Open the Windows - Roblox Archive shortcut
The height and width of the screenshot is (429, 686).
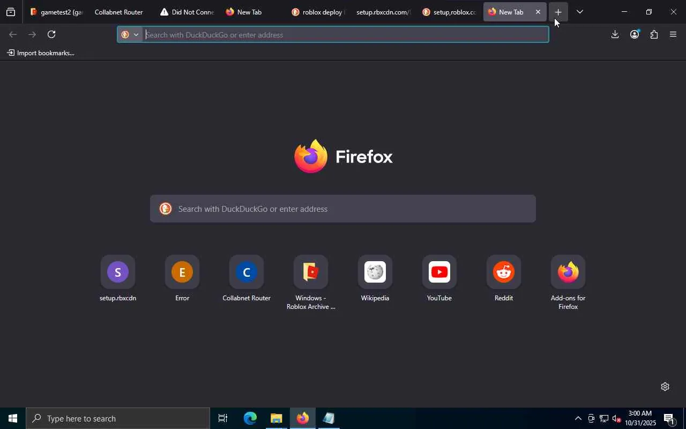tap(311, 283)
